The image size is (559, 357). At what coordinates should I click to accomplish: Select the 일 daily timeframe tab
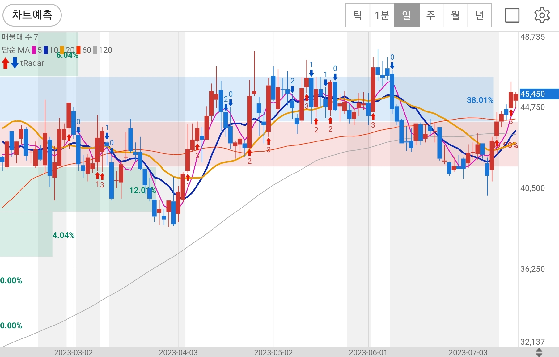(407, 15)
